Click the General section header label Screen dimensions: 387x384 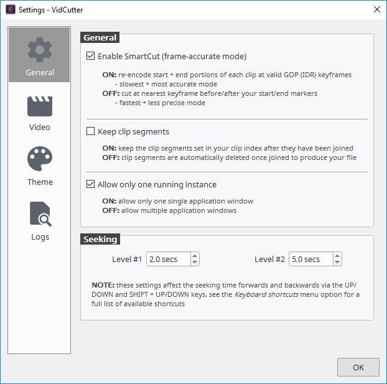(100, 37)
